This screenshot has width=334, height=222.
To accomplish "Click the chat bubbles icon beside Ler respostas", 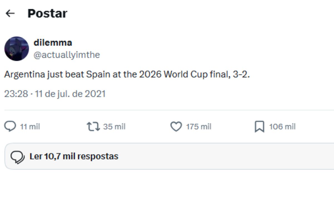I will pyautogui.click(x=17, y=157).
